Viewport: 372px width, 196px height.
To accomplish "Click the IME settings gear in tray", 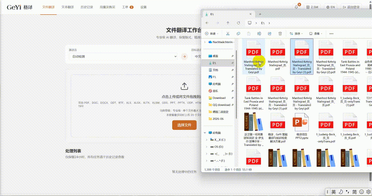I will [x=369, y=192].
